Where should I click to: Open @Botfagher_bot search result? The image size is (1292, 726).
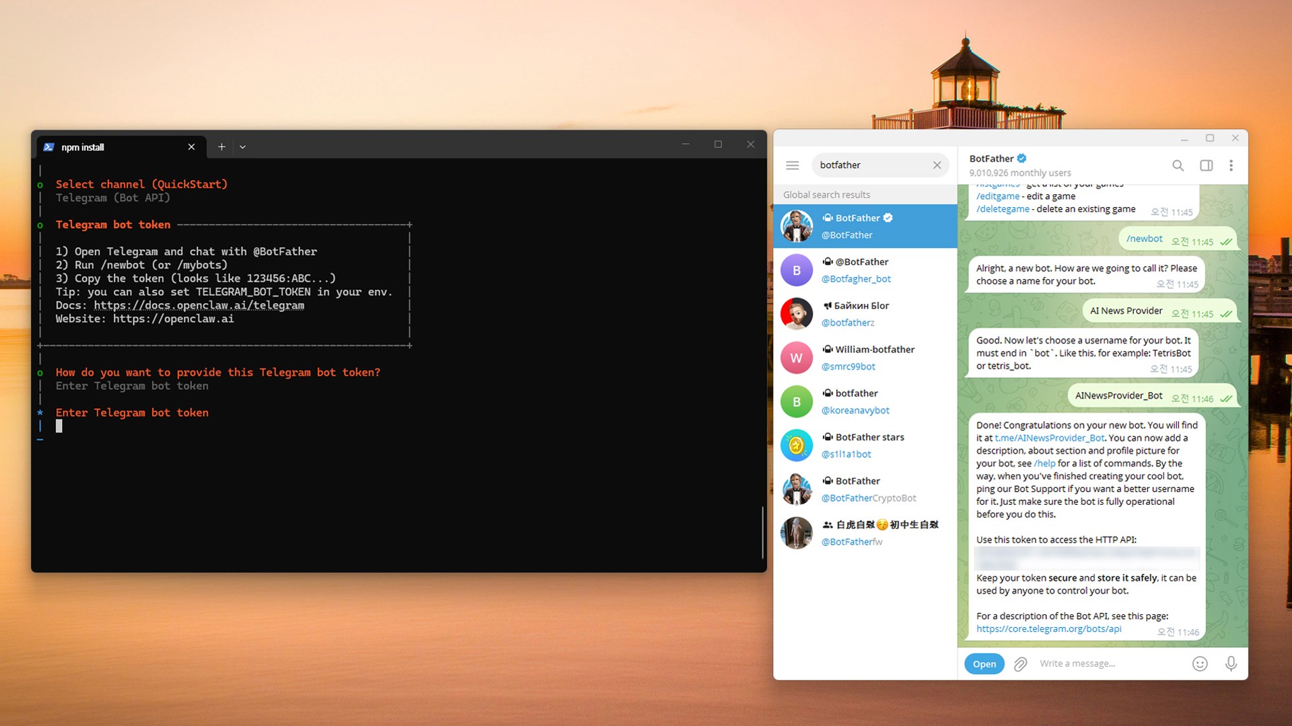click(865, 270)
